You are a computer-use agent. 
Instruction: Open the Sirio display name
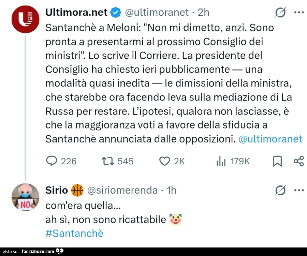pos(57,190)
